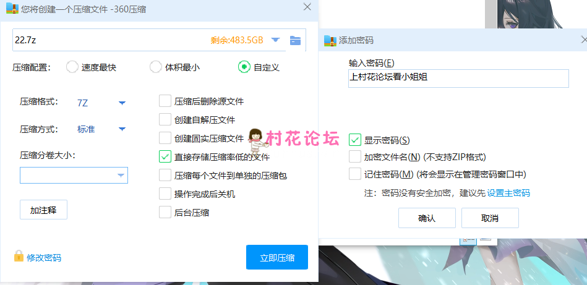Image resolution: width=587 pixels, height=285 pixels.
Task: Close the 添加密码 dialog
Action: pos(584,40)
